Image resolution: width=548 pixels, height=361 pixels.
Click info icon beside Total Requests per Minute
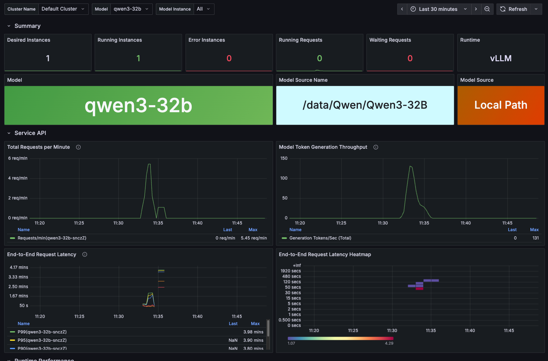click(78, 147)
